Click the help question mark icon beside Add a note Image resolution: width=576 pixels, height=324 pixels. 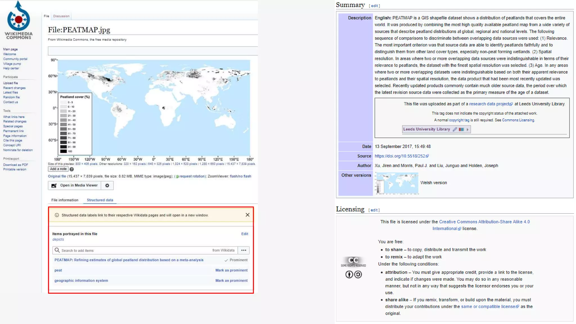pyautogui.click(x=72, y=169)
